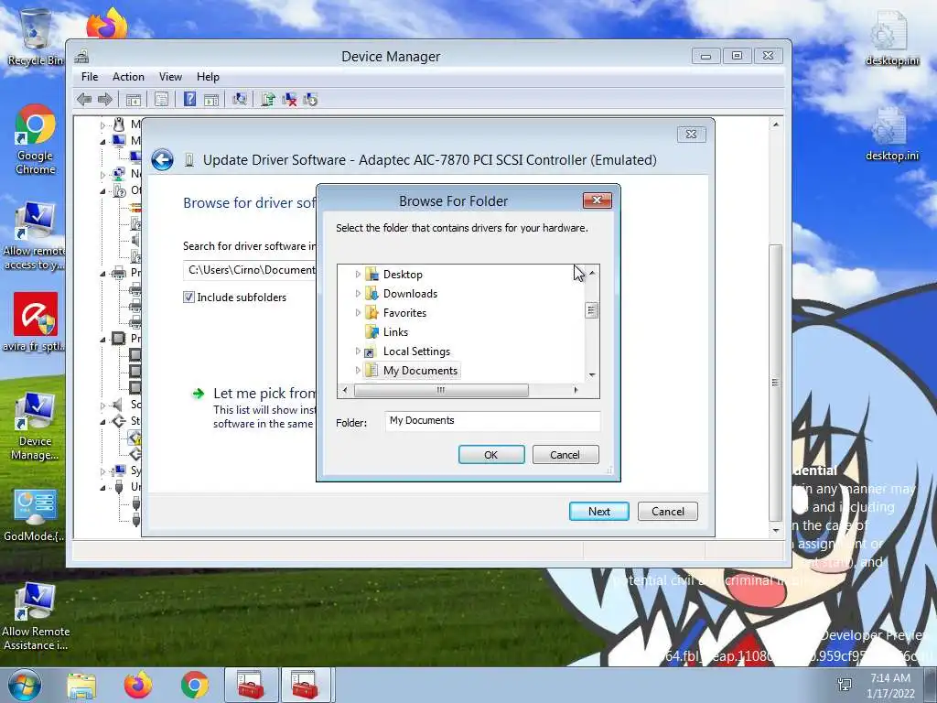Click the folder tree scroll-down arrow
Screen dimensions: 937x703
click(592, 374)
